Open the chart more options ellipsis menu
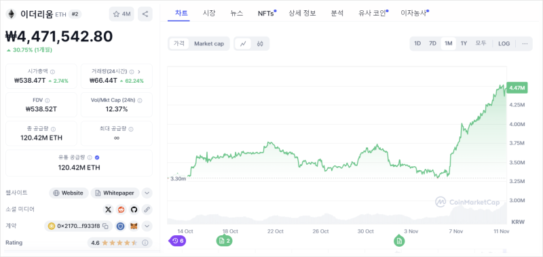The height and width of the screenshot is (257, 543). 525,43
